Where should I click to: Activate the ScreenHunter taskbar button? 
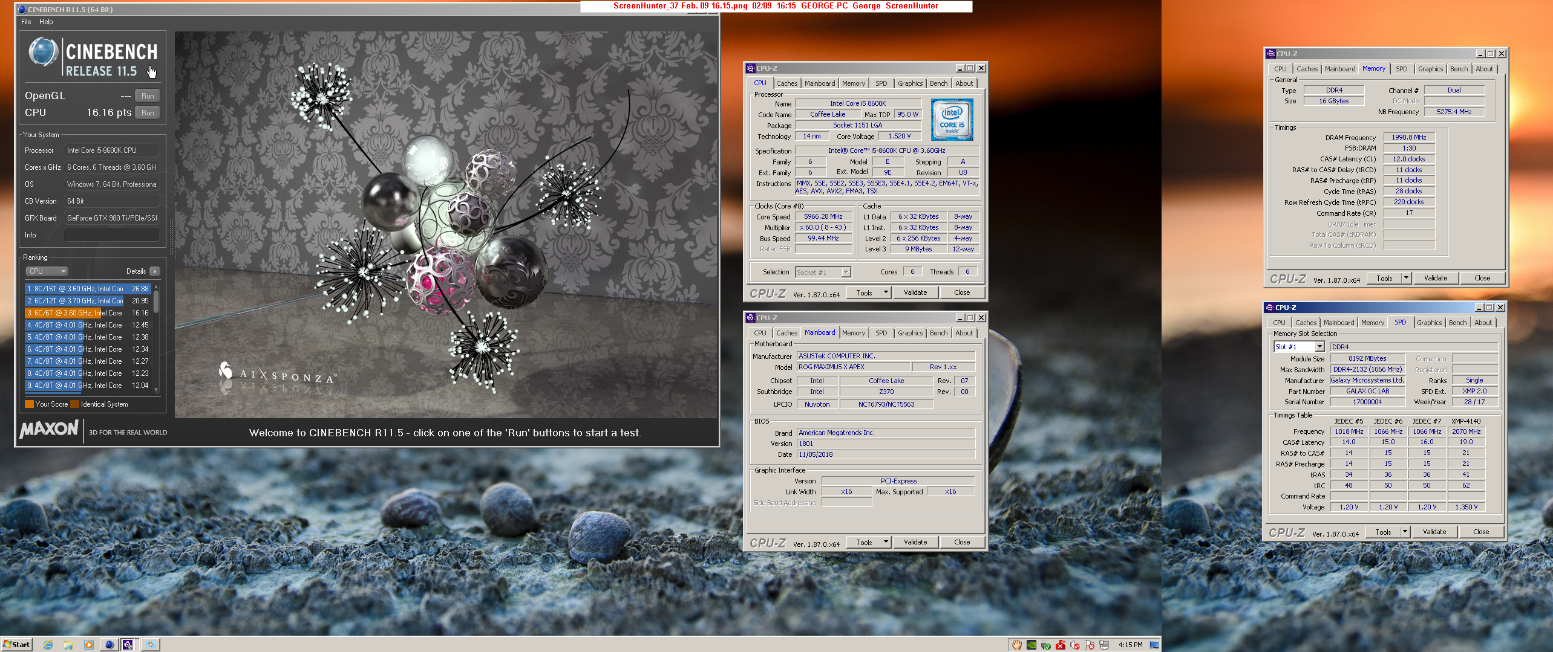[x=150, y=645]
